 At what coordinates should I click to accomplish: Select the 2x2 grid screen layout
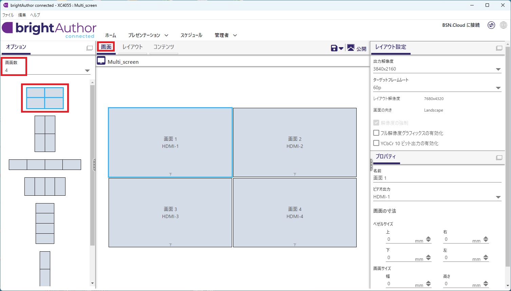[x=45, y=98]
